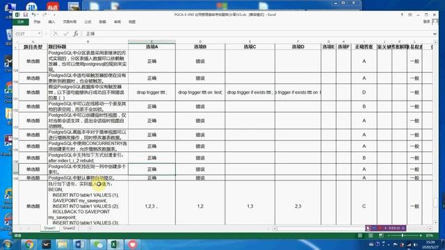The image size is (445, 250).
Task: Select the 选项B column header cell
Action: coord(200,47)
